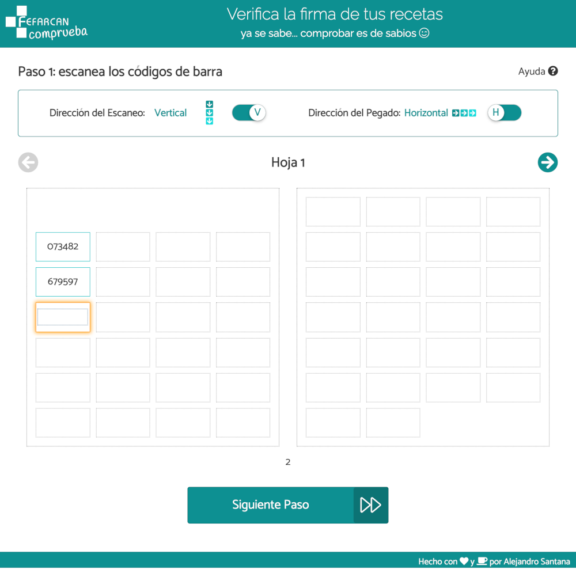This screenshot has width=576, height=569.
Task: Select the barcode field containing 679597
Action: 63,282
